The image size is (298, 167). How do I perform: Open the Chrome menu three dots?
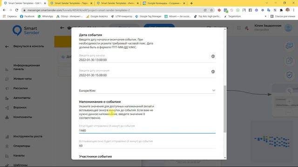coord(294,10)
